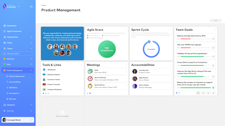225x126 pixels.
Task: Open the Salesforce Board link
Action: click(53, 75)
